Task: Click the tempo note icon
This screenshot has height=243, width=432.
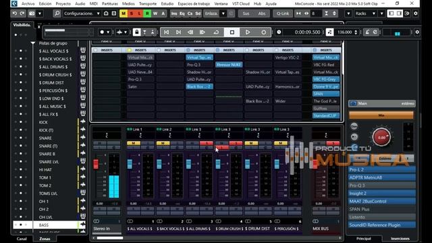Action: click(x=329, y=32)
